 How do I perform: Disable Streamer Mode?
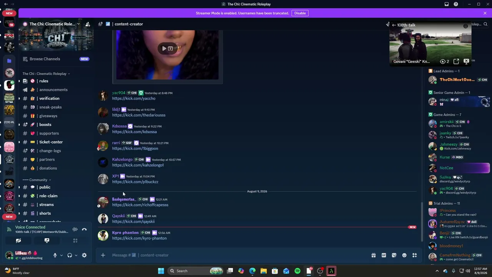300,13
